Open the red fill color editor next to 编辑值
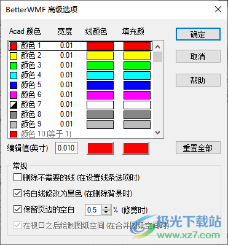 point(136,148)
